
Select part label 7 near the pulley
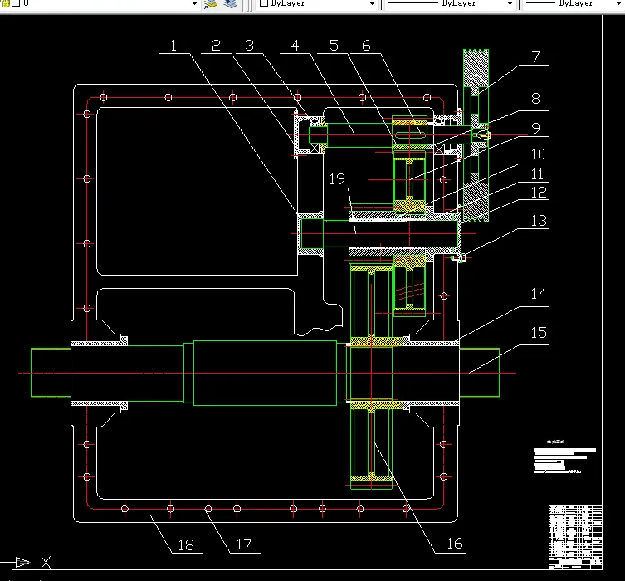pyautogui.click(x=535, y=57)
